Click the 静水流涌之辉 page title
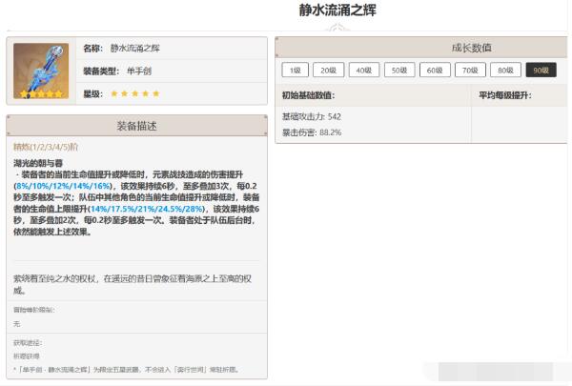Image resolution: width=572 pixels, height=386 pixels. click(337, 10)
